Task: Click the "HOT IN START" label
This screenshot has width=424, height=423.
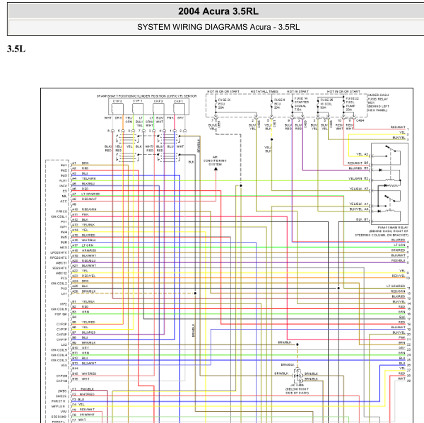Action: tap(298, 91)
